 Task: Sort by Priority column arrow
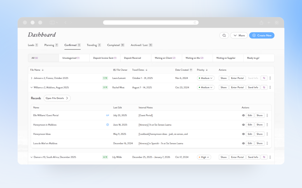[207, 70]
